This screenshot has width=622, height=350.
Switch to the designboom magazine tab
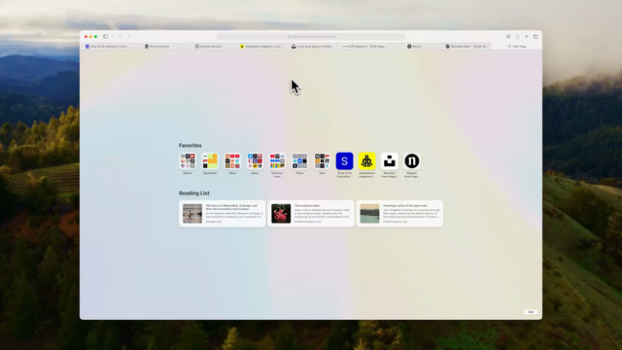(x=261, y=47)
